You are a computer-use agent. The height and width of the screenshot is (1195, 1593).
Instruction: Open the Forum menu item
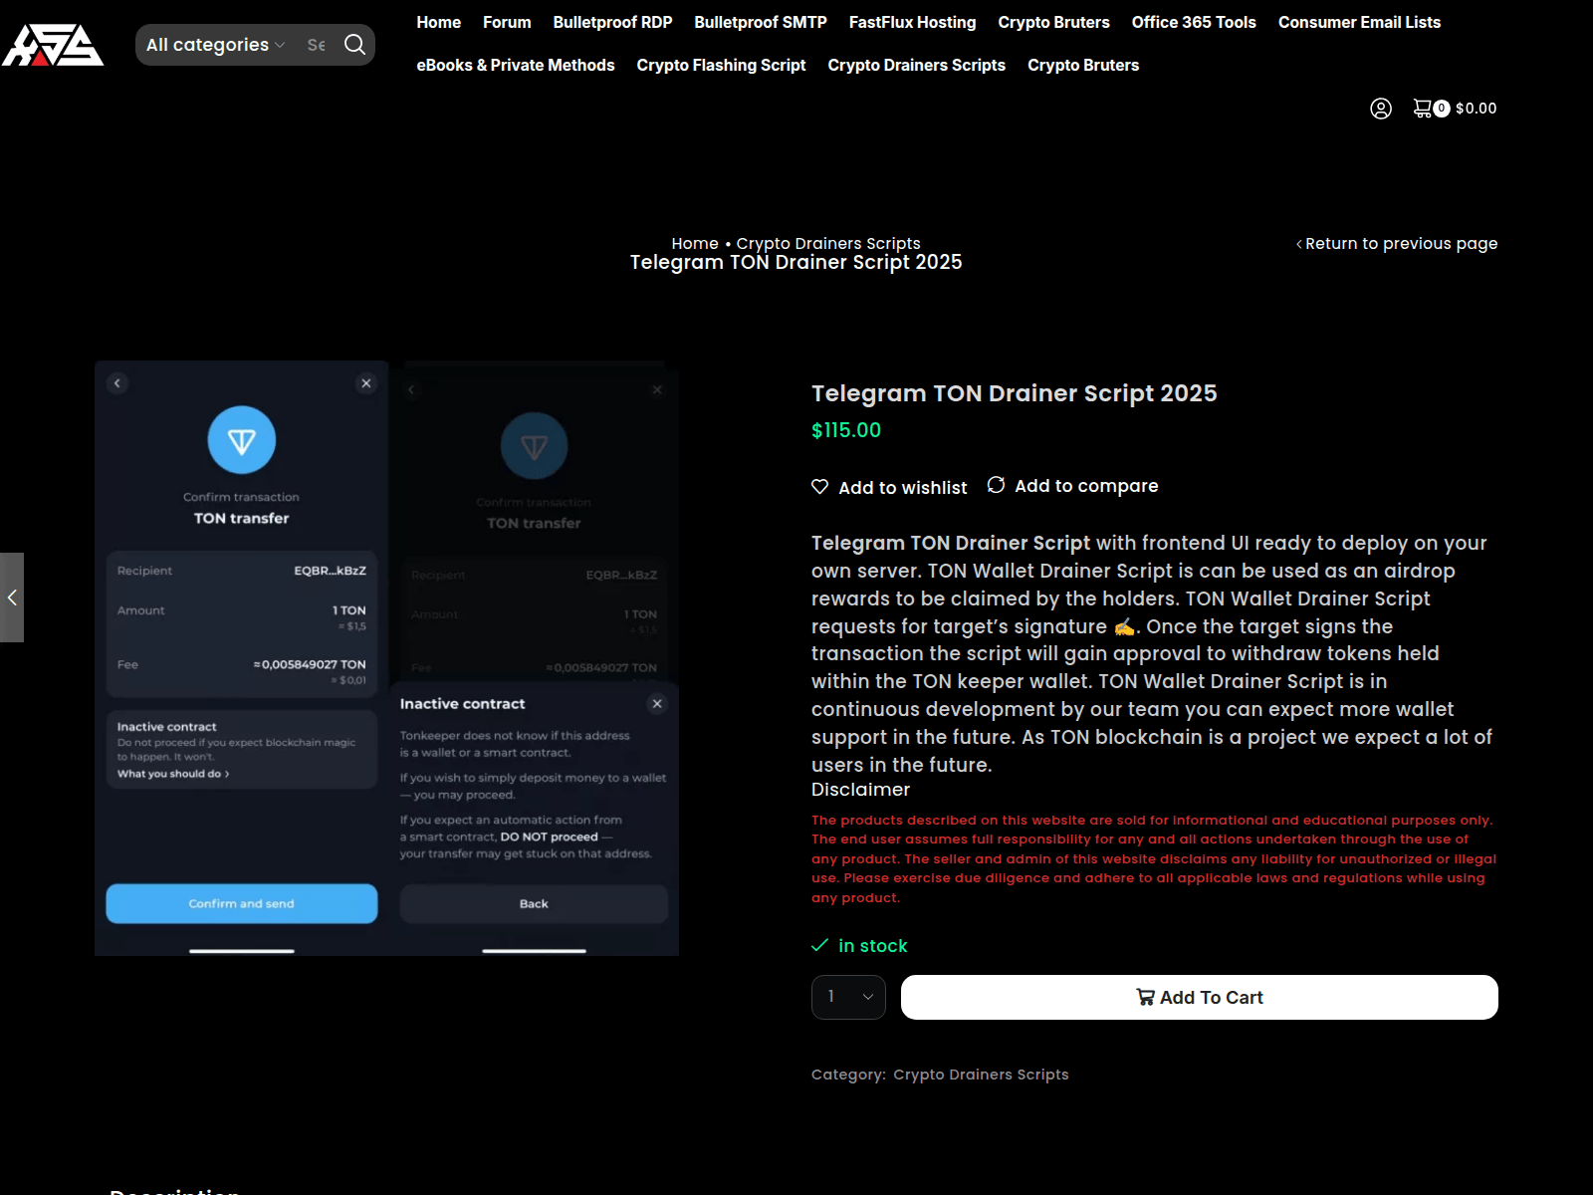click(x=507, y=22)
